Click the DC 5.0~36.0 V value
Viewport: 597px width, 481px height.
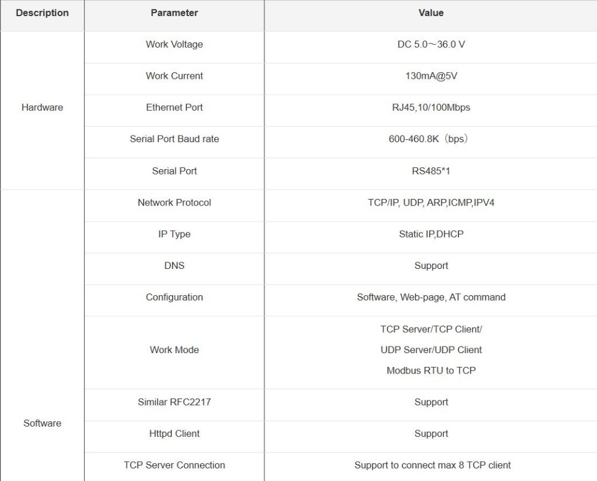click(x=431, y=45)
